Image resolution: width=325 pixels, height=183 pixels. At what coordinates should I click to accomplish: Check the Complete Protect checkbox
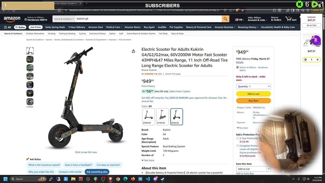tap(238, 146)
